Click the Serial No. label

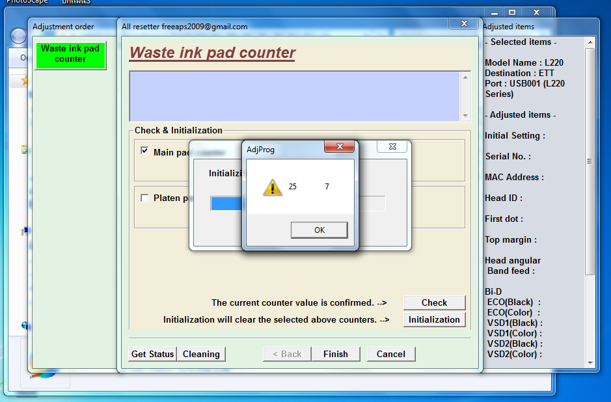coord(508,157)
